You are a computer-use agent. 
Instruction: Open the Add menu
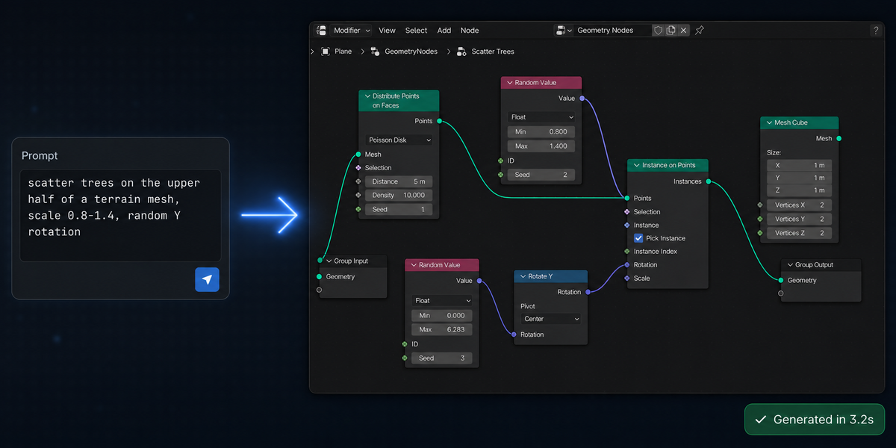[x=444, y=31]
